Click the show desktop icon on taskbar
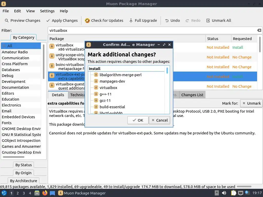263x197 pixels. (x=52, y=193)
